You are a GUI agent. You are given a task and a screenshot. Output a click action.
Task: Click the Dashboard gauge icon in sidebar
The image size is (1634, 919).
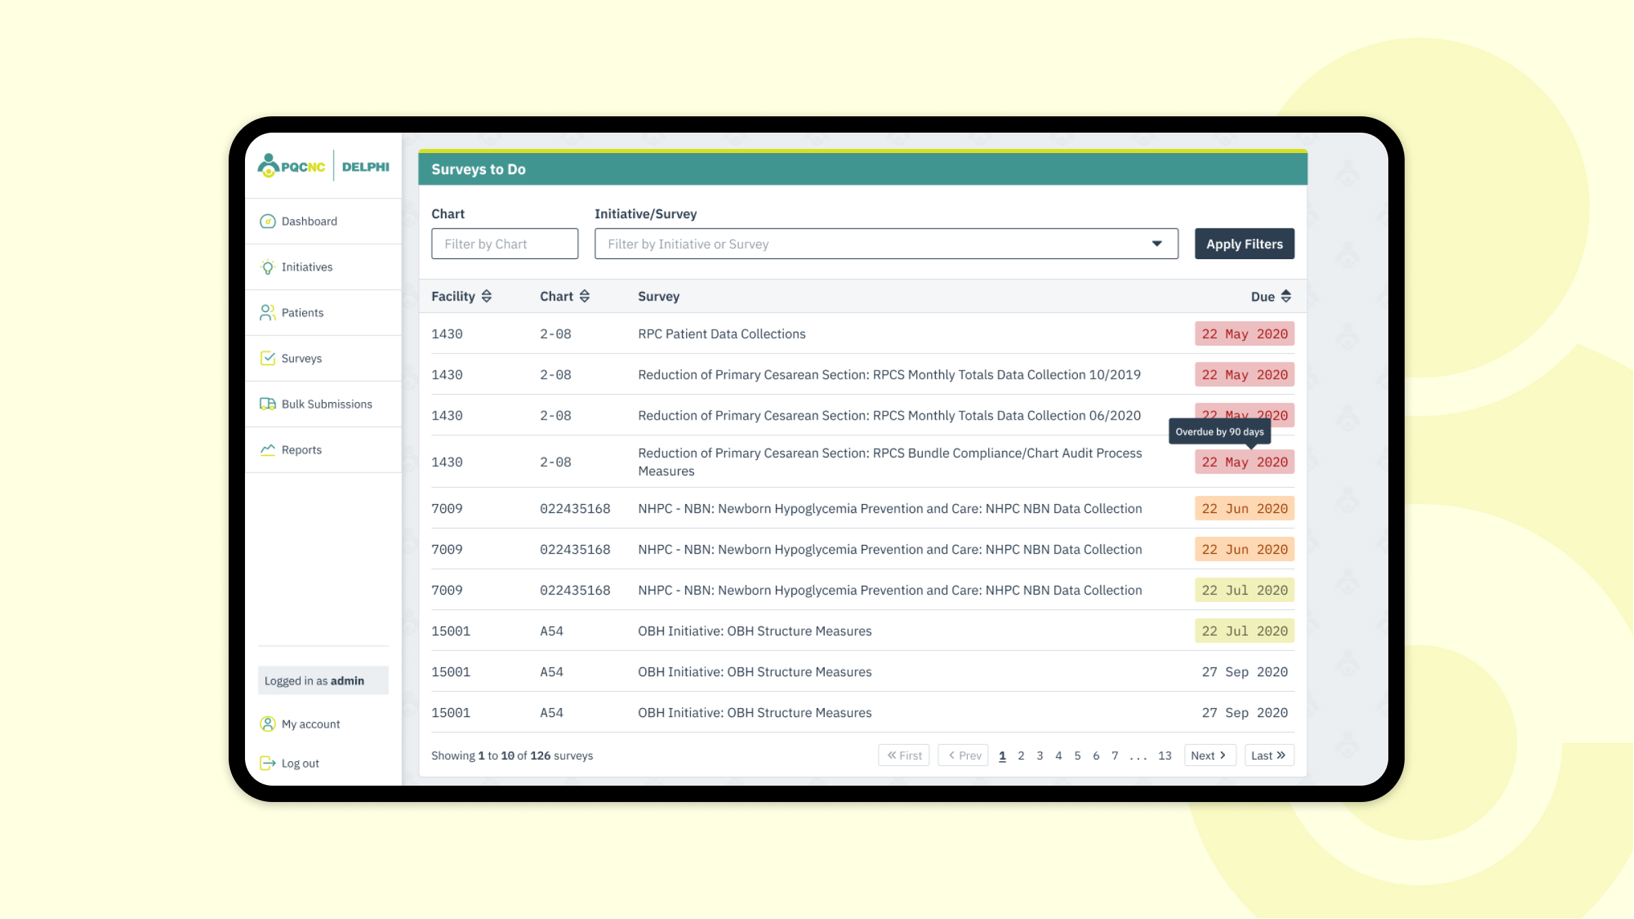[x=267, y=221]
